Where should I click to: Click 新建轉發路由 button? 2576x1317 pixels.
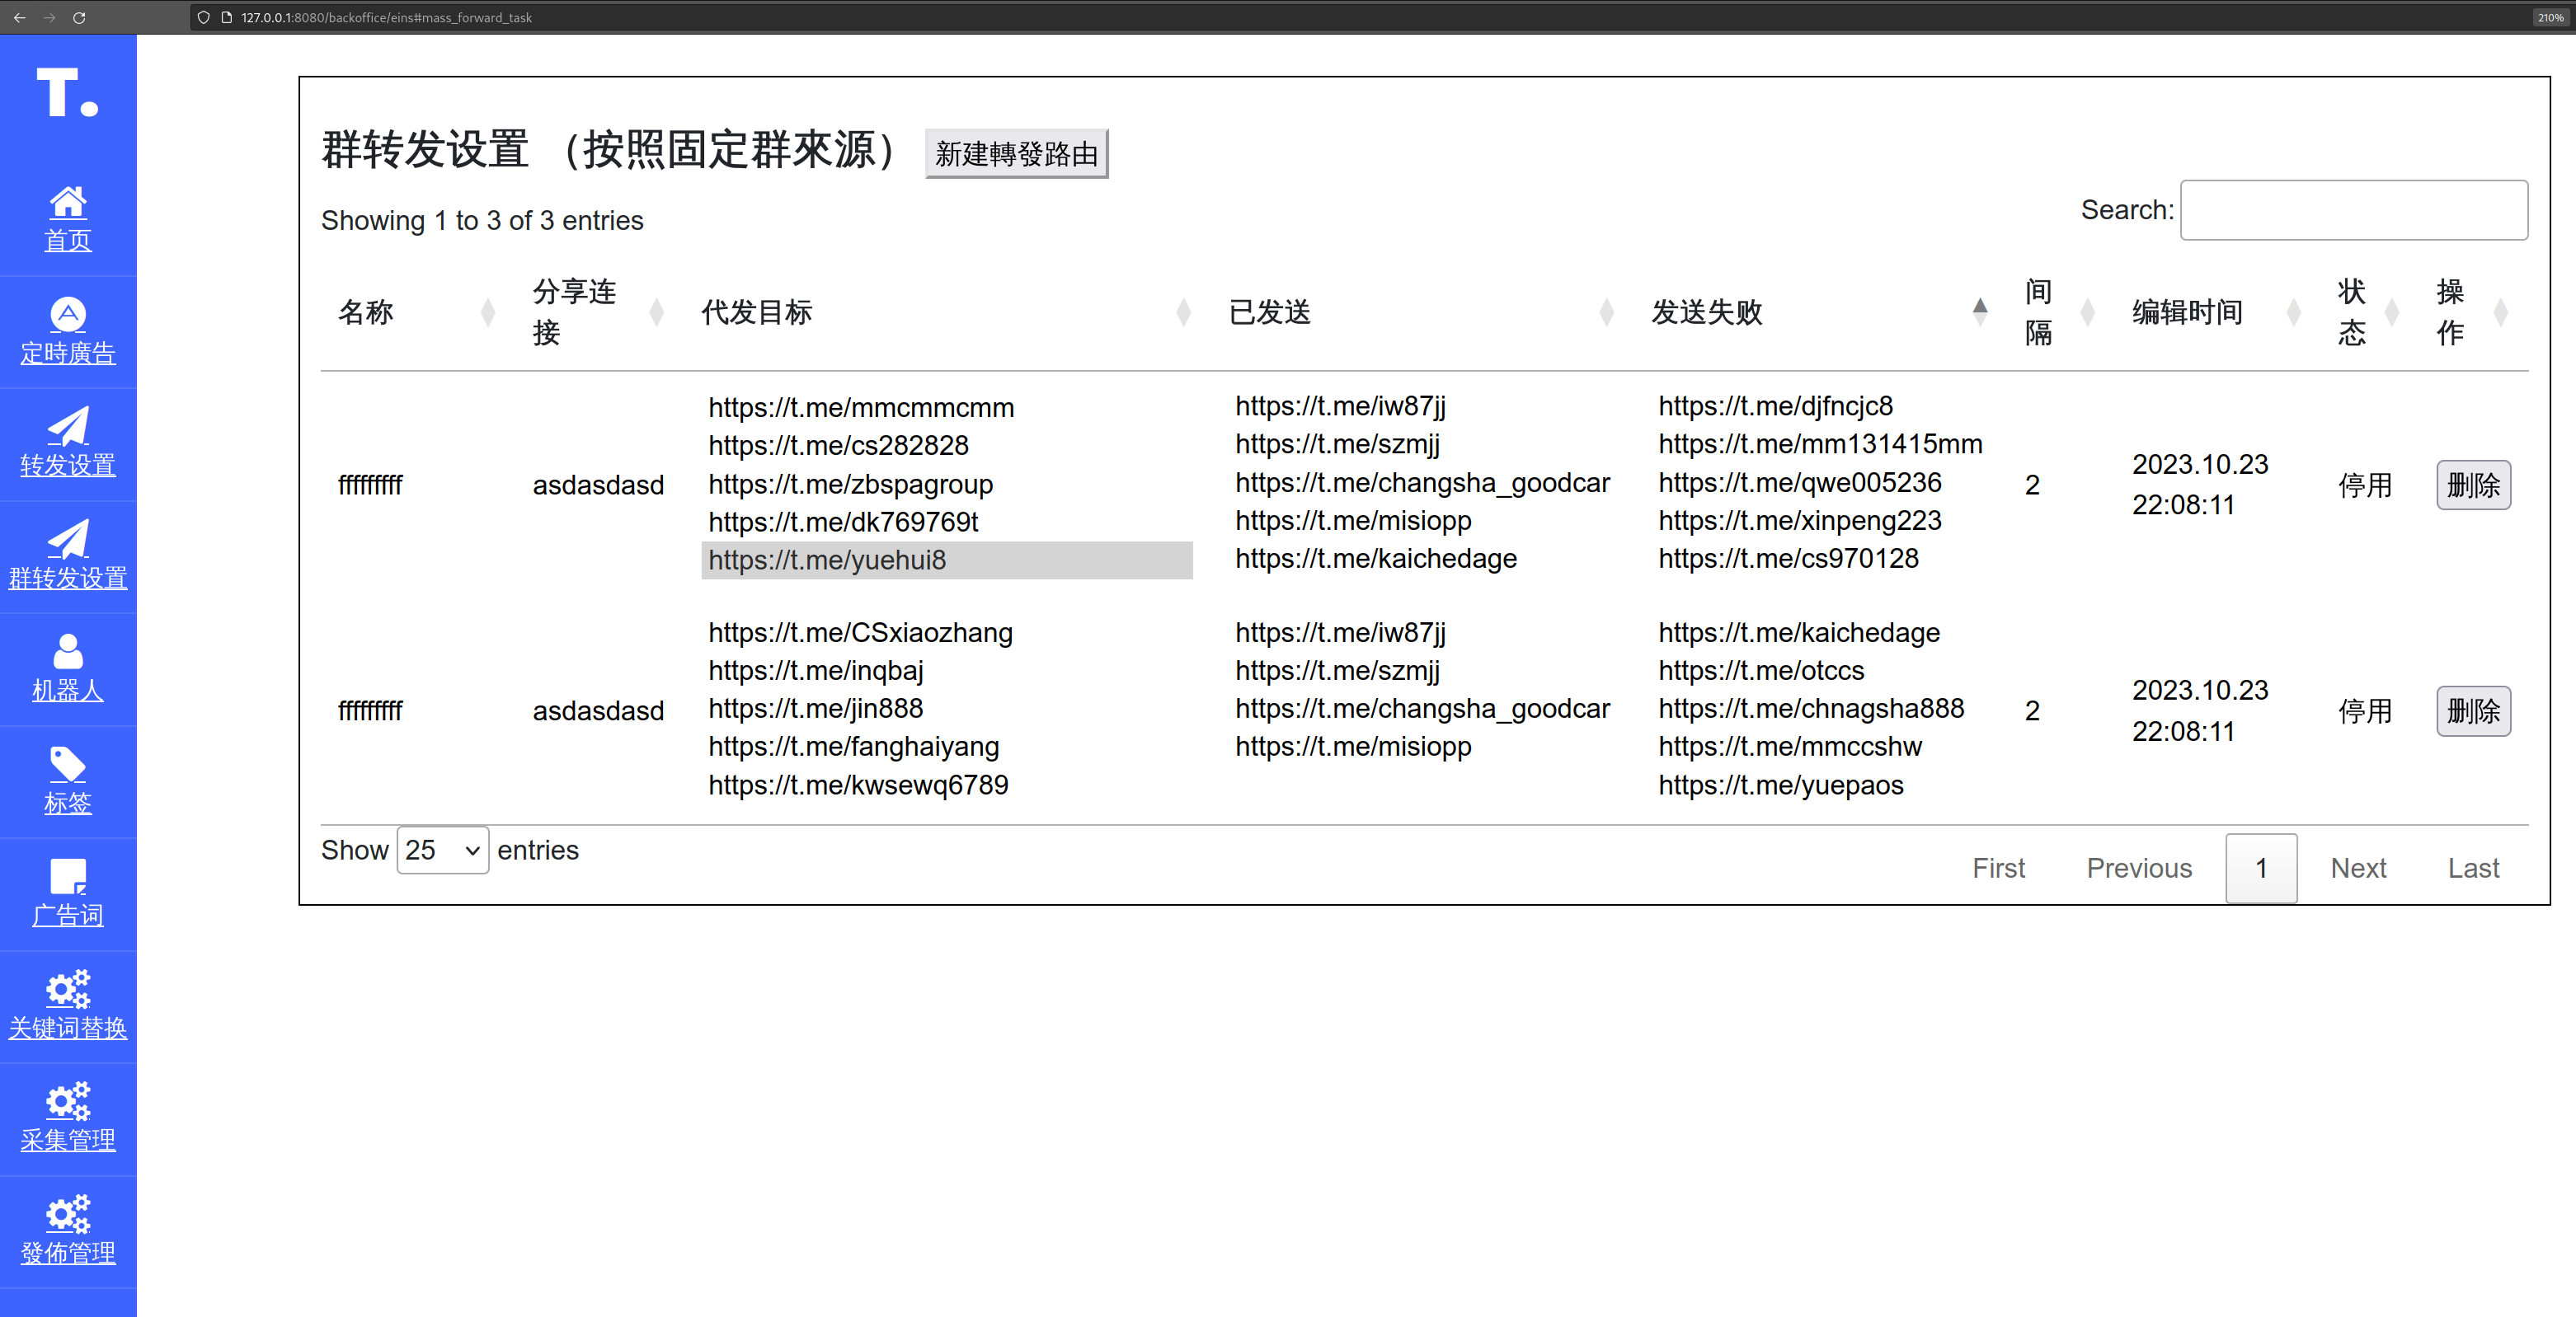click(x=1016, y=154)
